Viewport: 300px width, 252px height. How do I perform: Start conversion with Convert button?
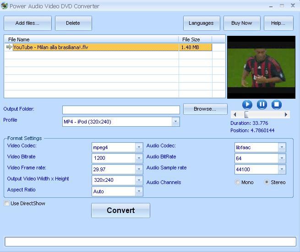coord(121,210)
